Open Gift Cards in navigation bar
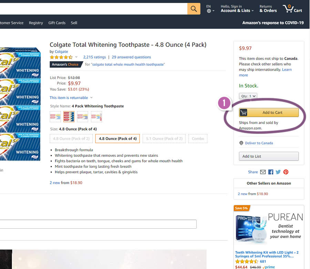310x269 pixels. 57,23
